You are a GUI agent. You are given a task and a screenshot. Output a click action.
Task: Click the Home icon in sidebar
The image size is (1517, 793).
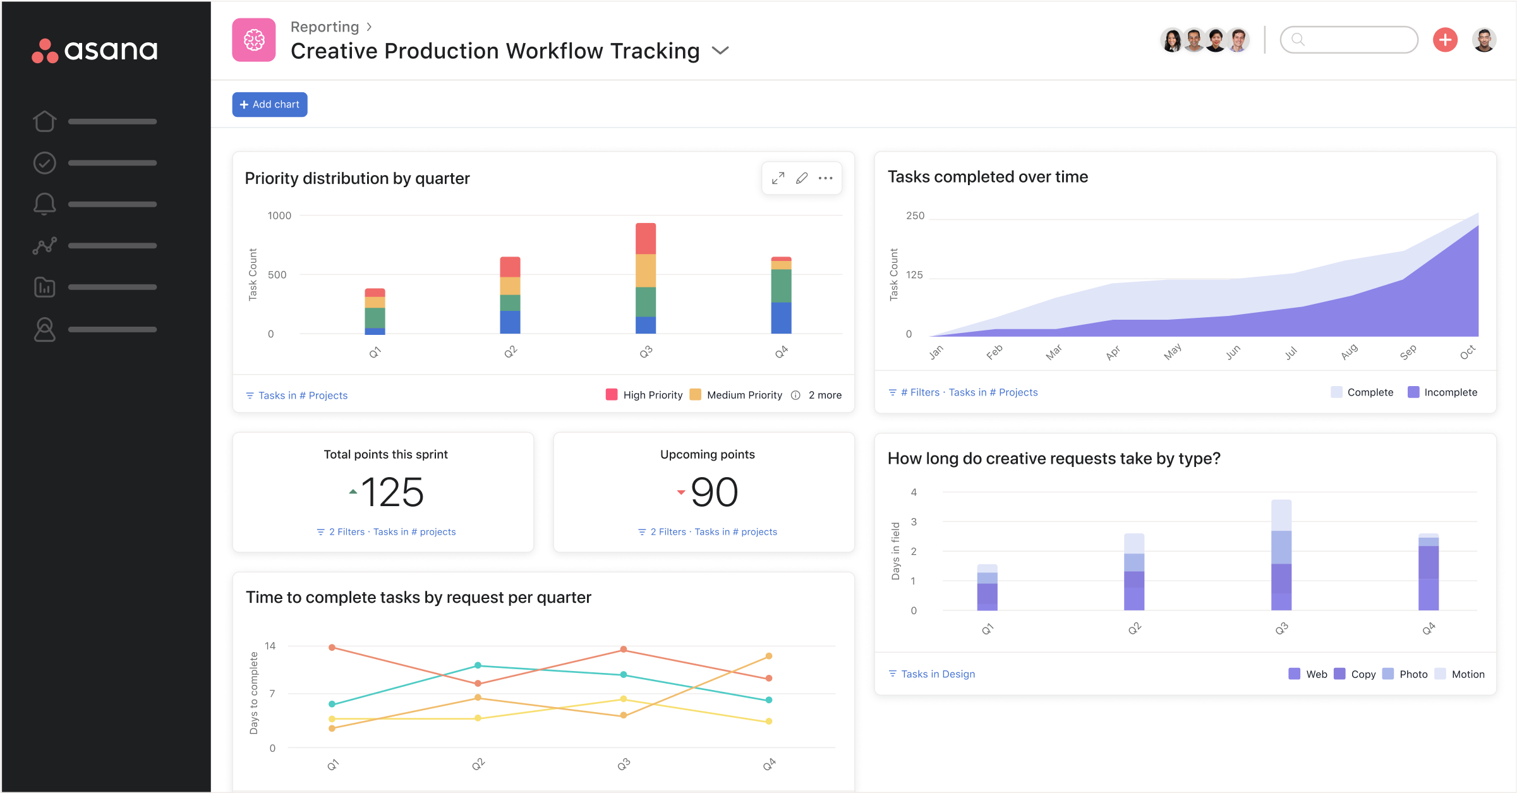[x=44, y=121]
